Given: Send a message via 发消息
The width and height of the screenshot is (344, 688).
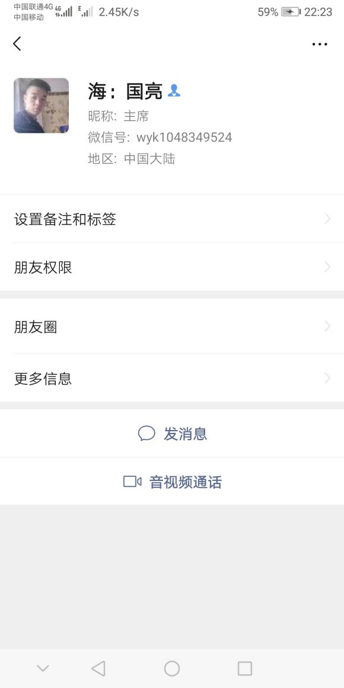Looking at the screenshot, I should click(172, 434).
